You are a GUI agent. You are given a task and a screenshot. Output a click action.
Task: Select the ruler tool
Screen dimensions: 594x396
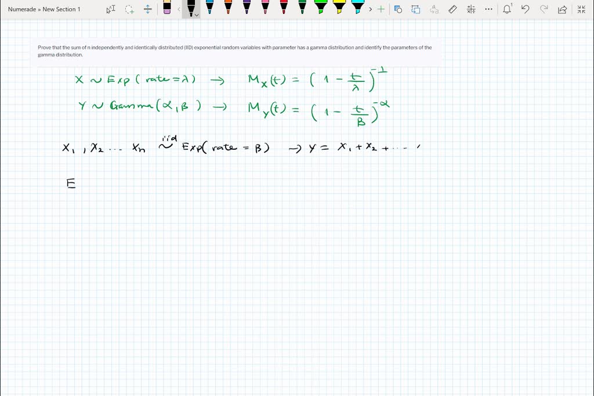(x=452, y=9)
